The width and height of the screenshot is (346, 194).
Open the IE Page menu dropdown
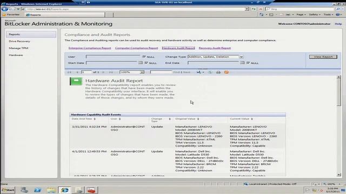[x=301, y=15]
